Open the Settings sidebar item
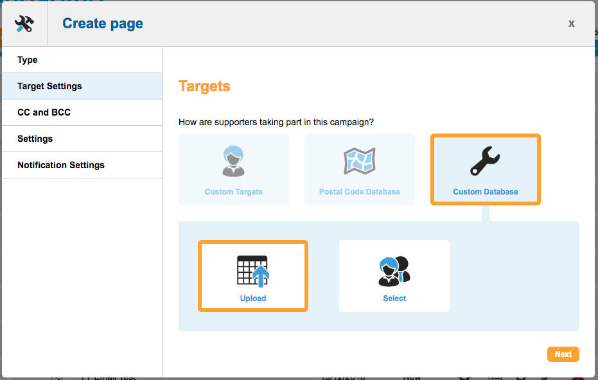 point(35,139)
